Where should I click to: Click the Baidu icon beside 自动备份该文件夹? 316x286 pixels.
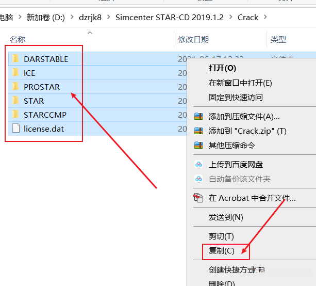[198, 179]
